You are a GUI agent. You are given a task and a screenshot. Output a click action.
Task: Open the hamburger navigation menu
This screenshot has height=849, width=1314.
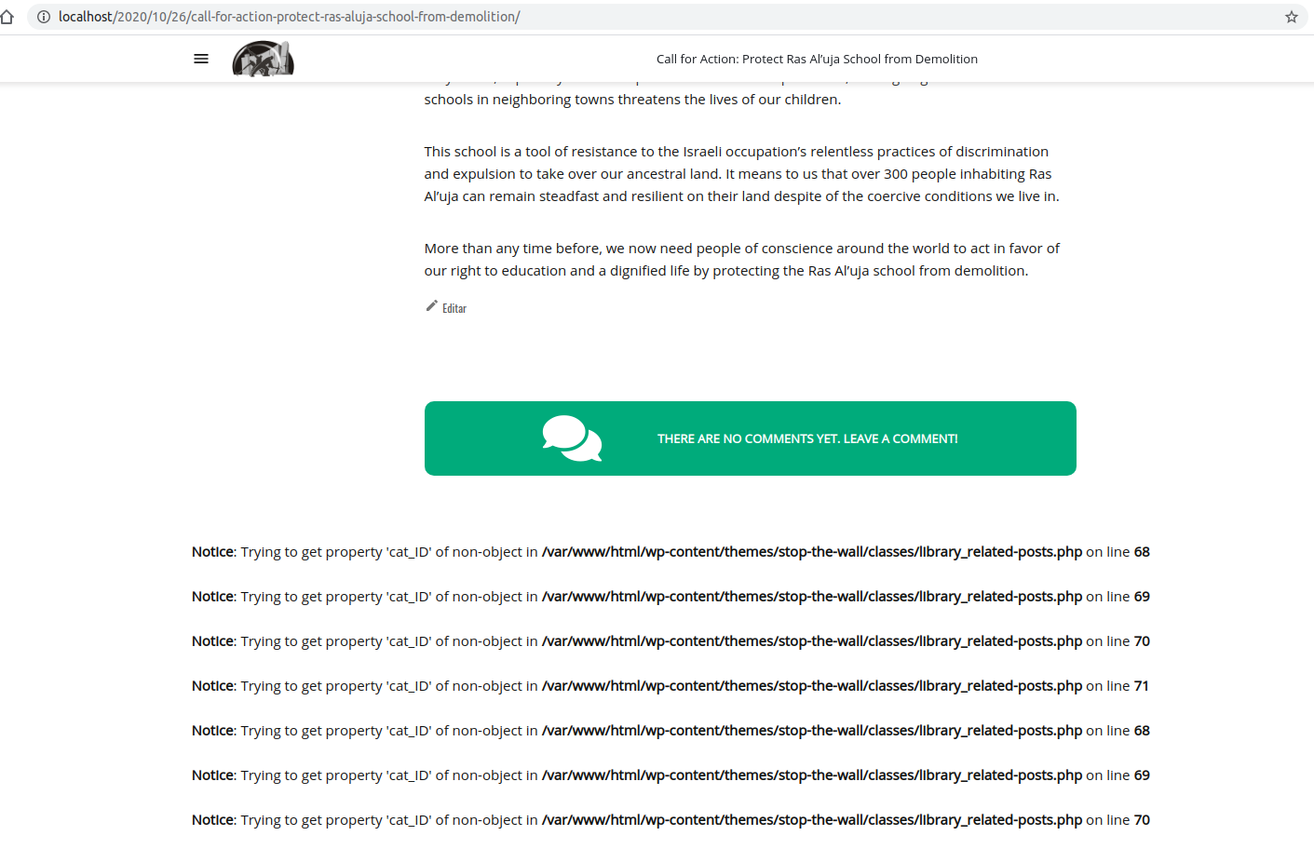pos(201,59)
